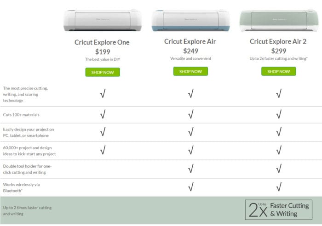Click 'Double tool holder for one-click cutting' label
Viewport: 322px width, 226px height.
[27, 169]
